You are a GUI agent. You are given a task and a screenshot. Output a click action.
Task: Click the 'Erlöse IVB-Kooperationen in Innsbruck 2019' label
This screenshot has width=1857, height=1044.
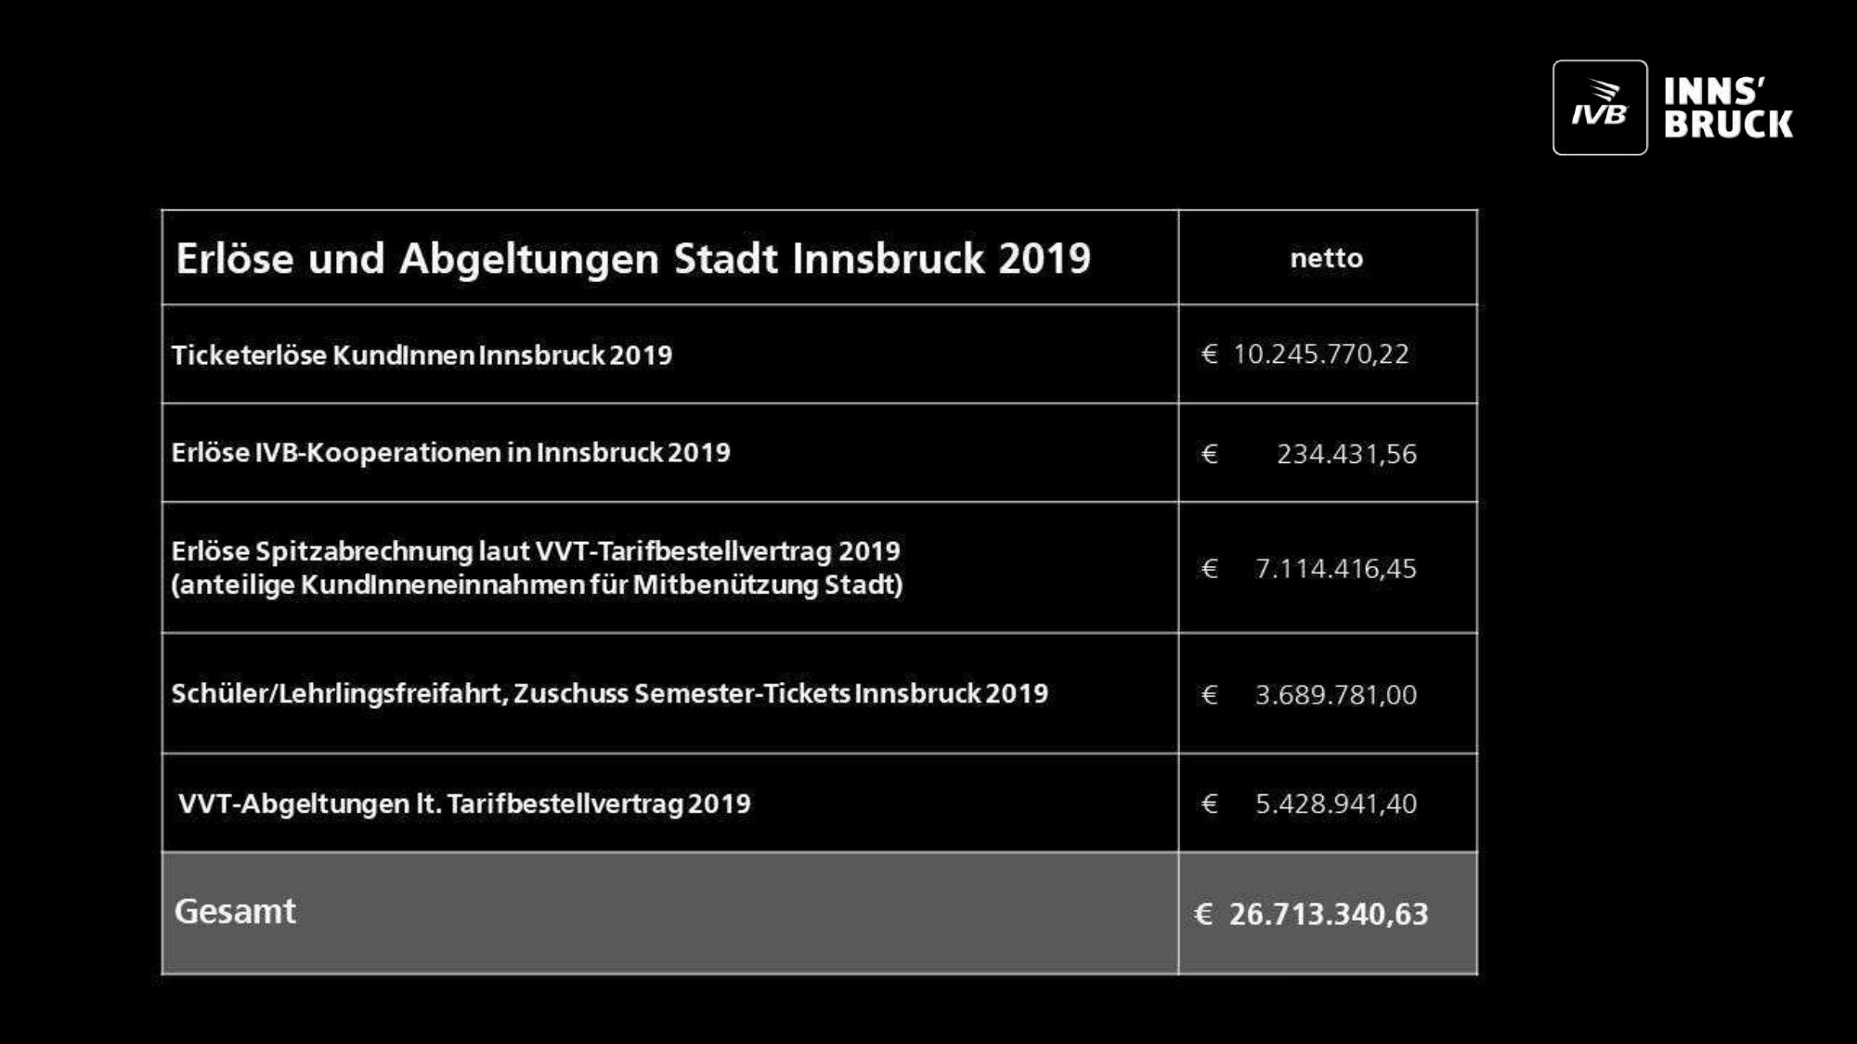tap(450, 453)
